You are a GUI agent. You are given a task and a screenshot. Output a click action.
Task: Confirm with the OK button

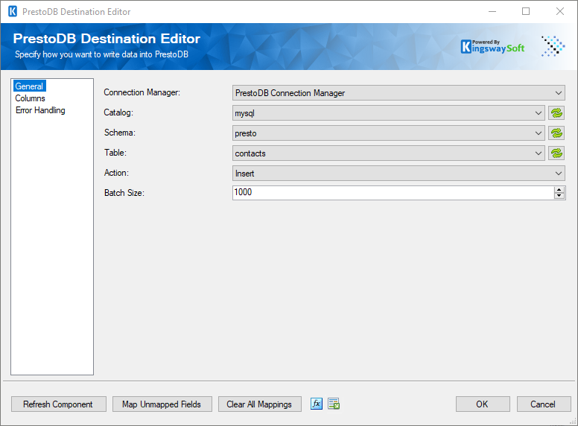click(483, 404)
